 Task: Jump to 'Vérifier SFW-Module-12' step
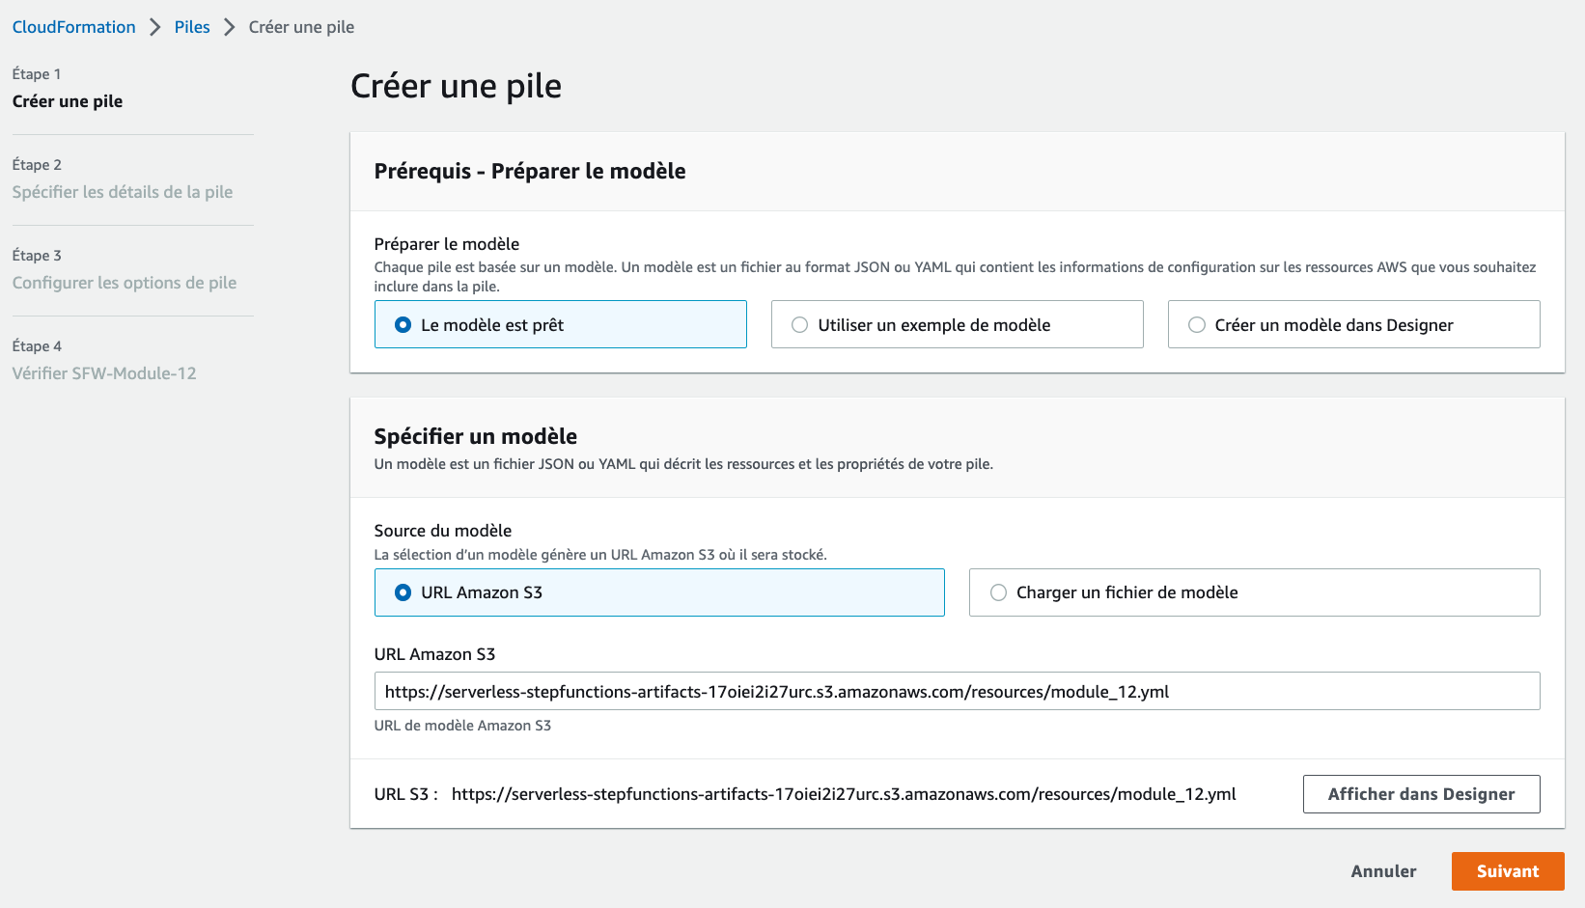(104, 373)
